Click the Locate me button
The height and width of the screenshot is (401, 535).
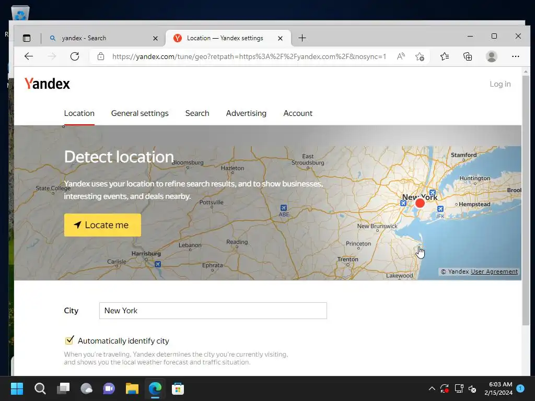pos(102,225)
